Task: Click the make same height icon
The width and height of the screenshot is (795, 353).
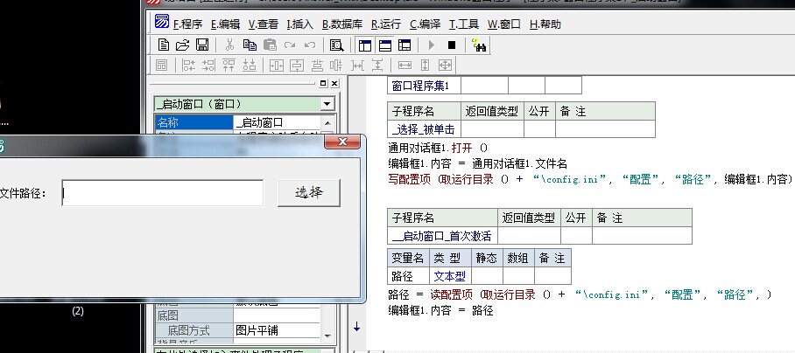Action: coord(425,65)
